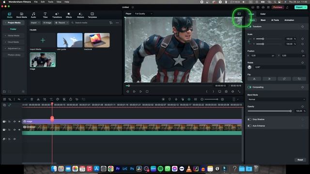Open the File menu
310x174 pixels.
click(35, 2)
